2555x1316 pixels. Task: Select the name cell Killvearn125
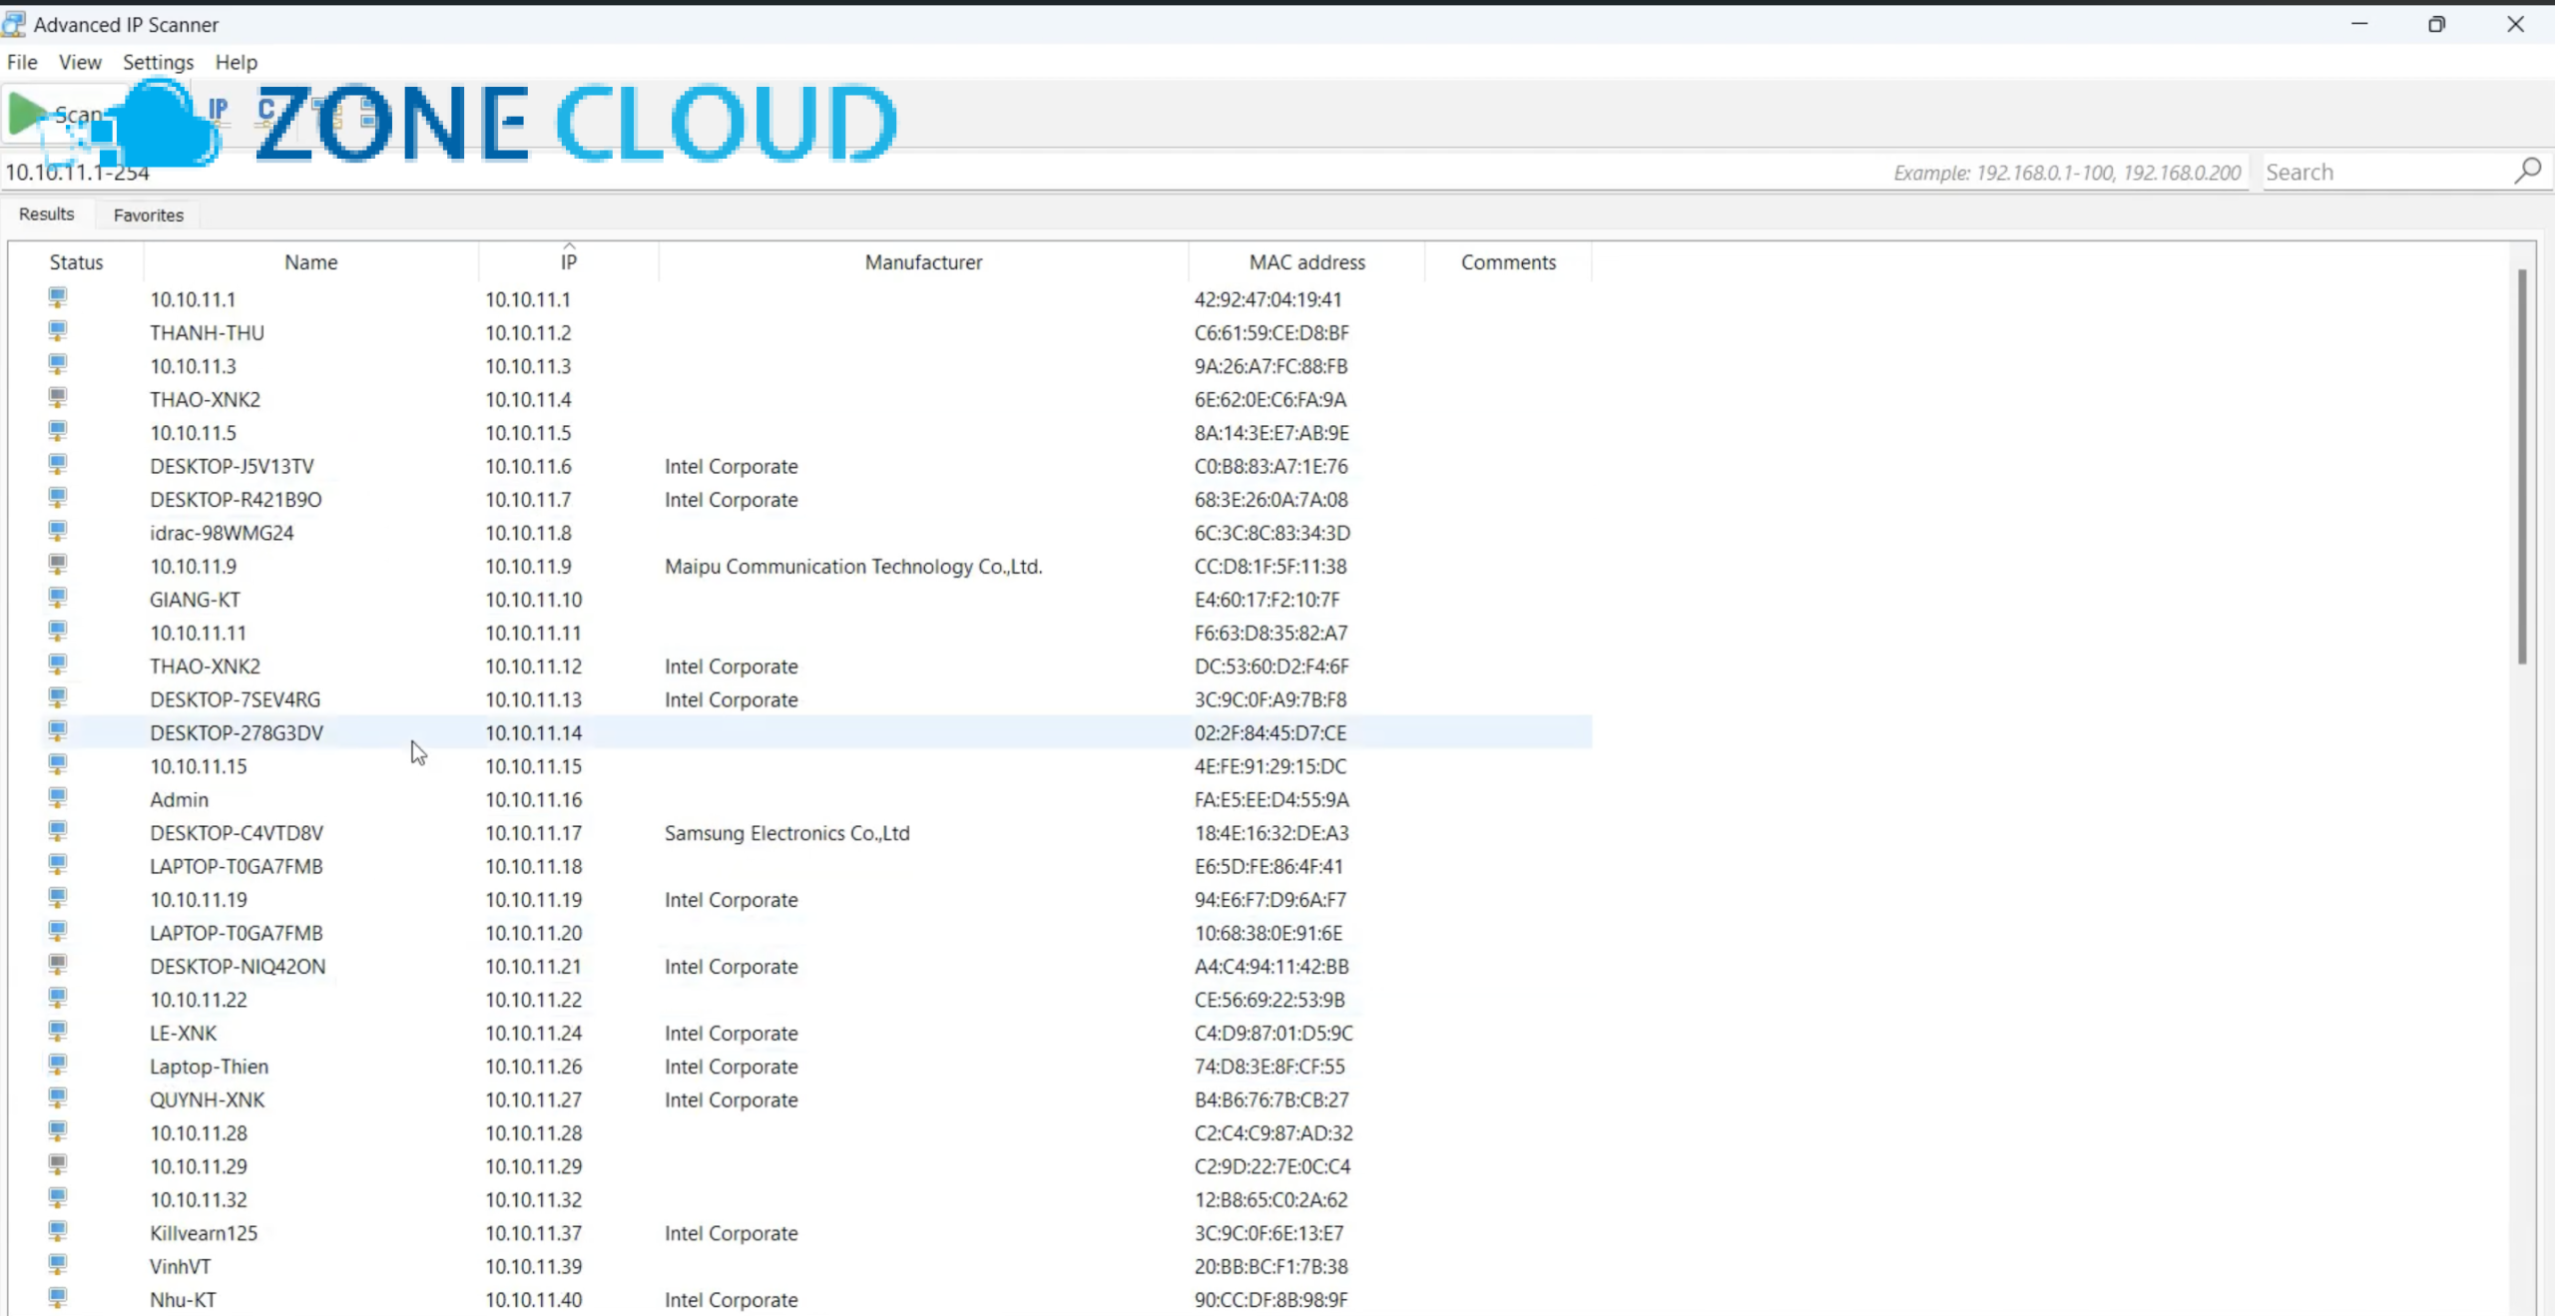tap(204, 1233)
